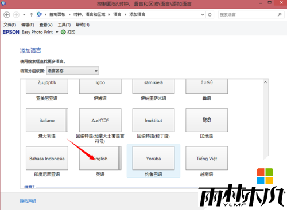Open the 隐私声明 privacy link
The height and width of the screenshot is (210, 287).
pyautogui.click(x=28, y=201)
